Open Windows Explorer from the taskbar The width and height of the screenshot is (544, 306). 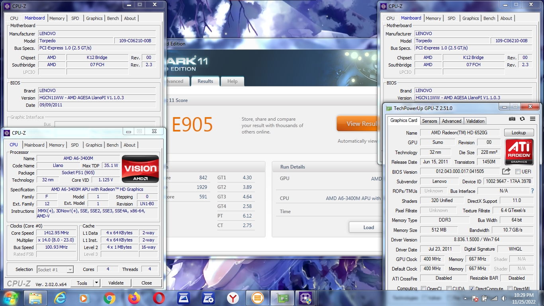click(35, 298)
